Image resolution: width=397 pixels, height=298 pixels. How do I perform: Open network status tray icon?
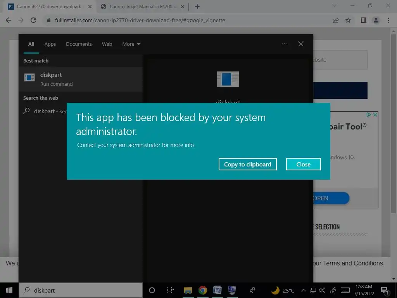[x=313, y=290]
